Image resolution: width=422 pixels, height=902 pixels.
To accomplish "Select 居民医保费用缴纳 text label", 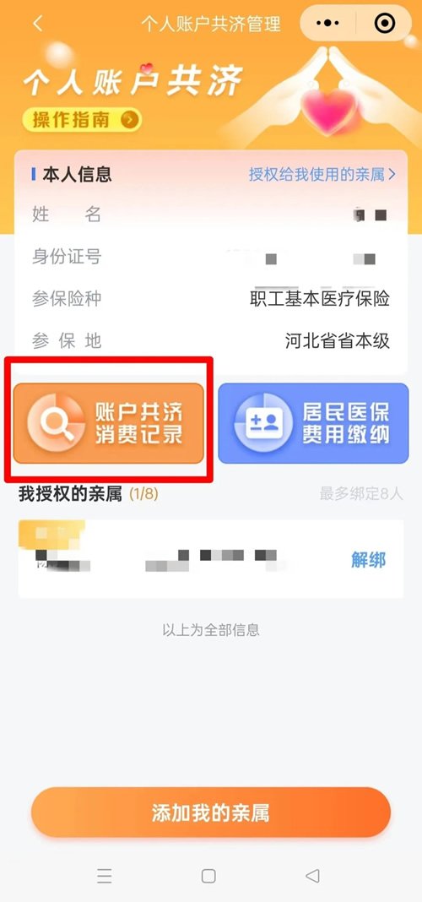I will pos(346,423).
